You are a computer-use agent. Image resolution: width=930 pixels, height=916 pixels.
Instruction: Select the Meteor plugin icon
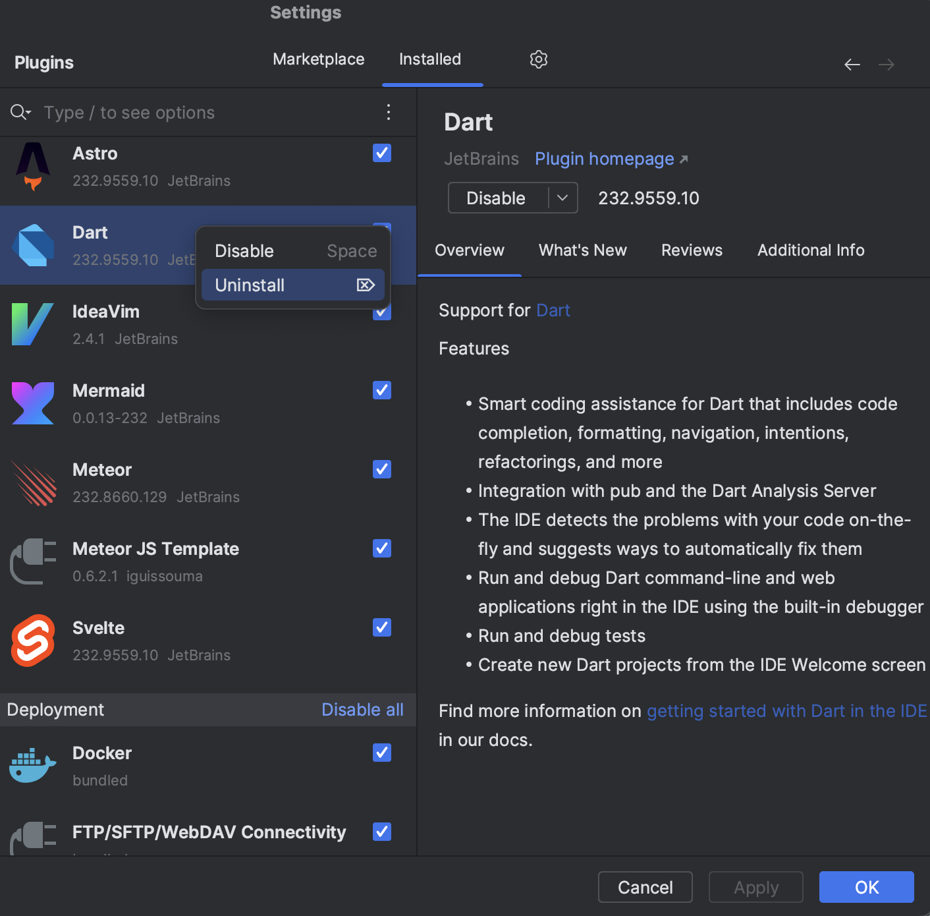pyautogui.click(x=32, y=482)
